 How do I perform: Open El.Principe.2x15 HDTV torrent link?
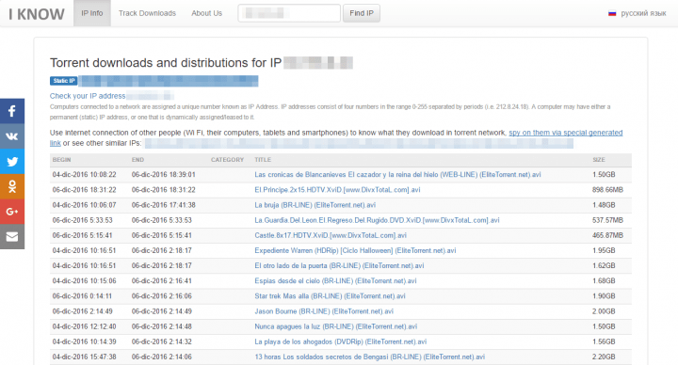point(337,190)
